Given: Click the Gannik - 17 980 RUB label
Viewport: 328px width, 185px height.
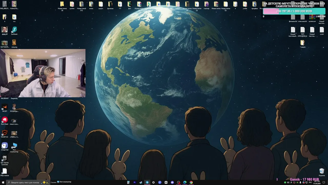Looking at the screenshot, I should coord(304,179).
